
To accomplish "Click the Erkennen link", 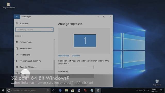I will [76, 56].
